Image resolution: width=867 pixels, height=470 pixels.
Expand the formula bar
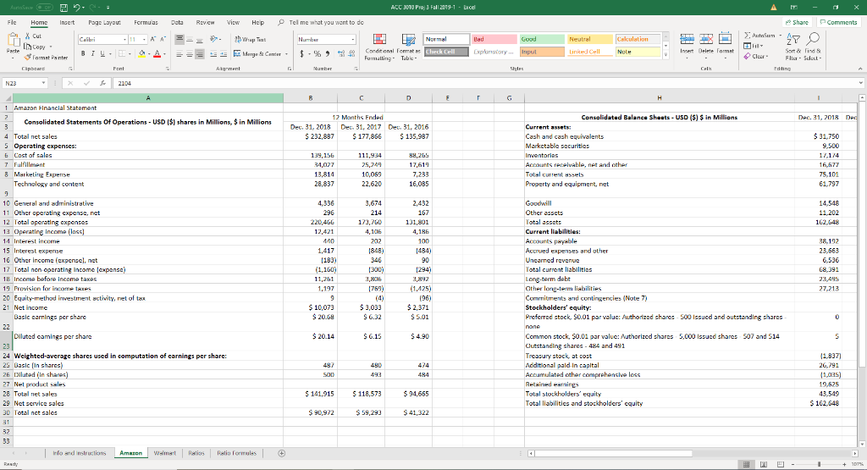pos(860,84)
